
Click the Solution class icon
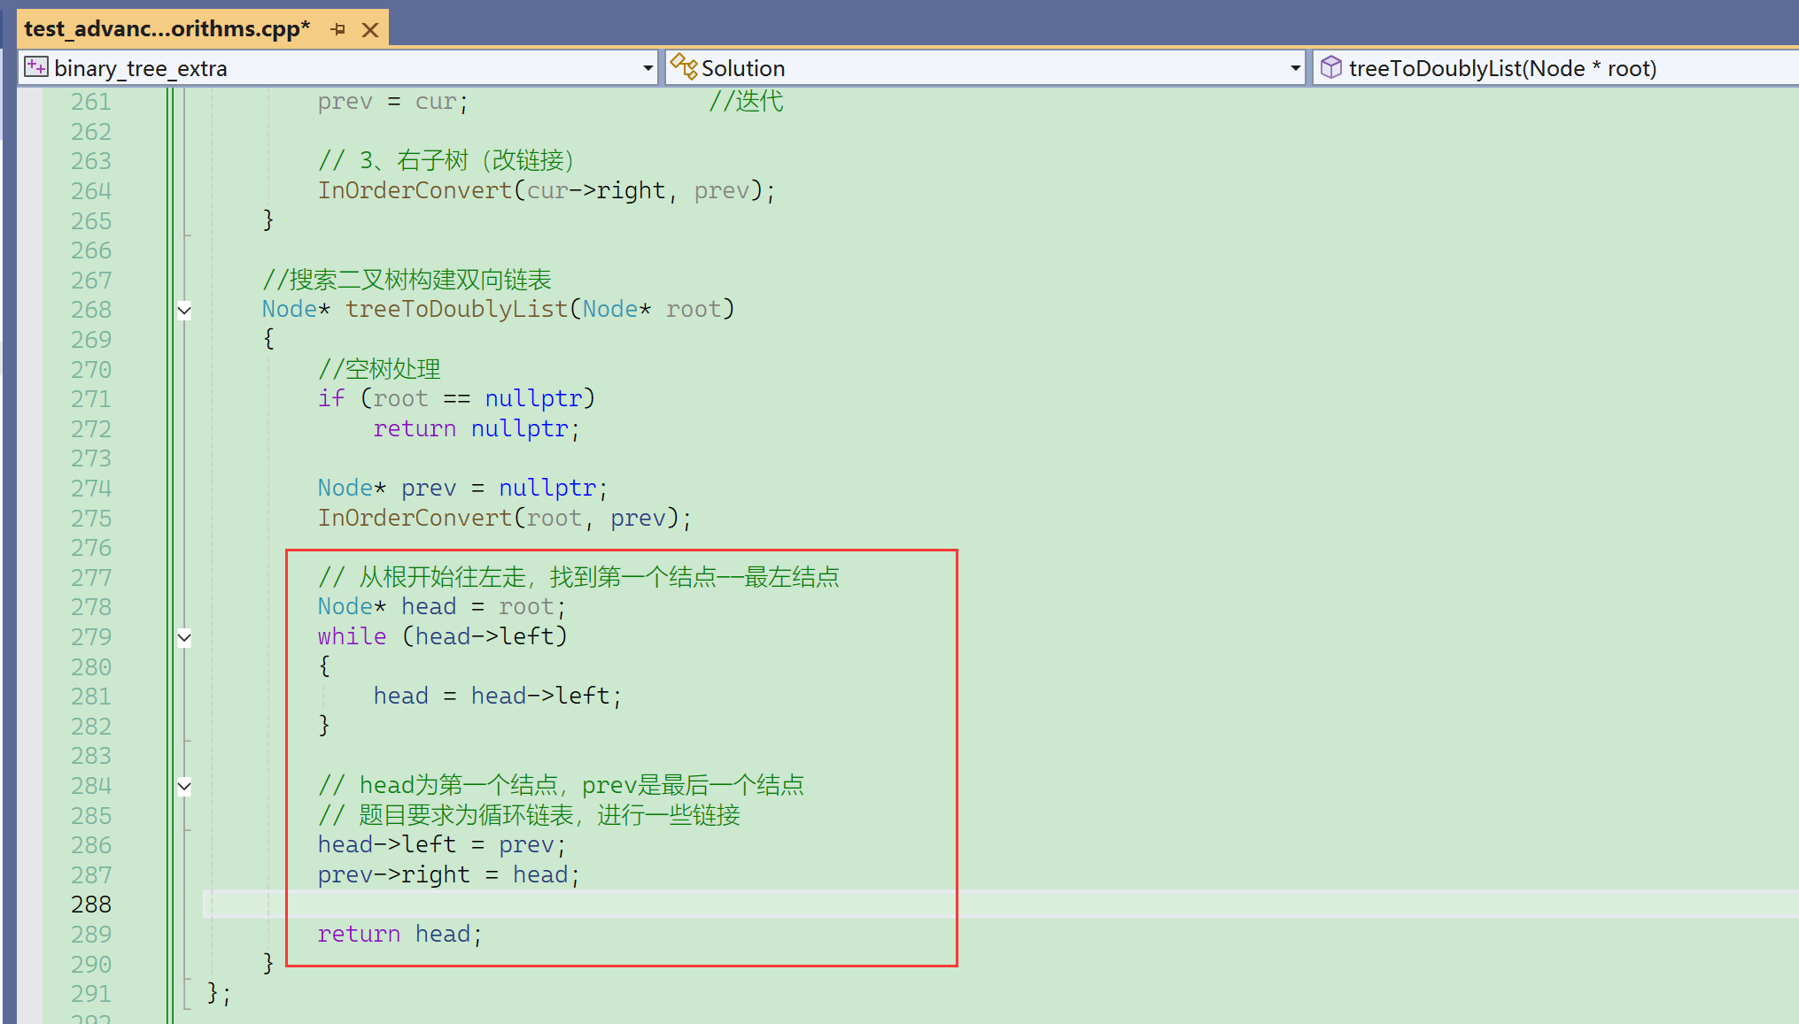point(683,66)
